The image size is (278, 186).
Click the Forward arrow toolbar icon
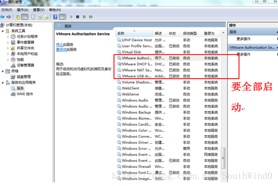(x=9, y=17)
